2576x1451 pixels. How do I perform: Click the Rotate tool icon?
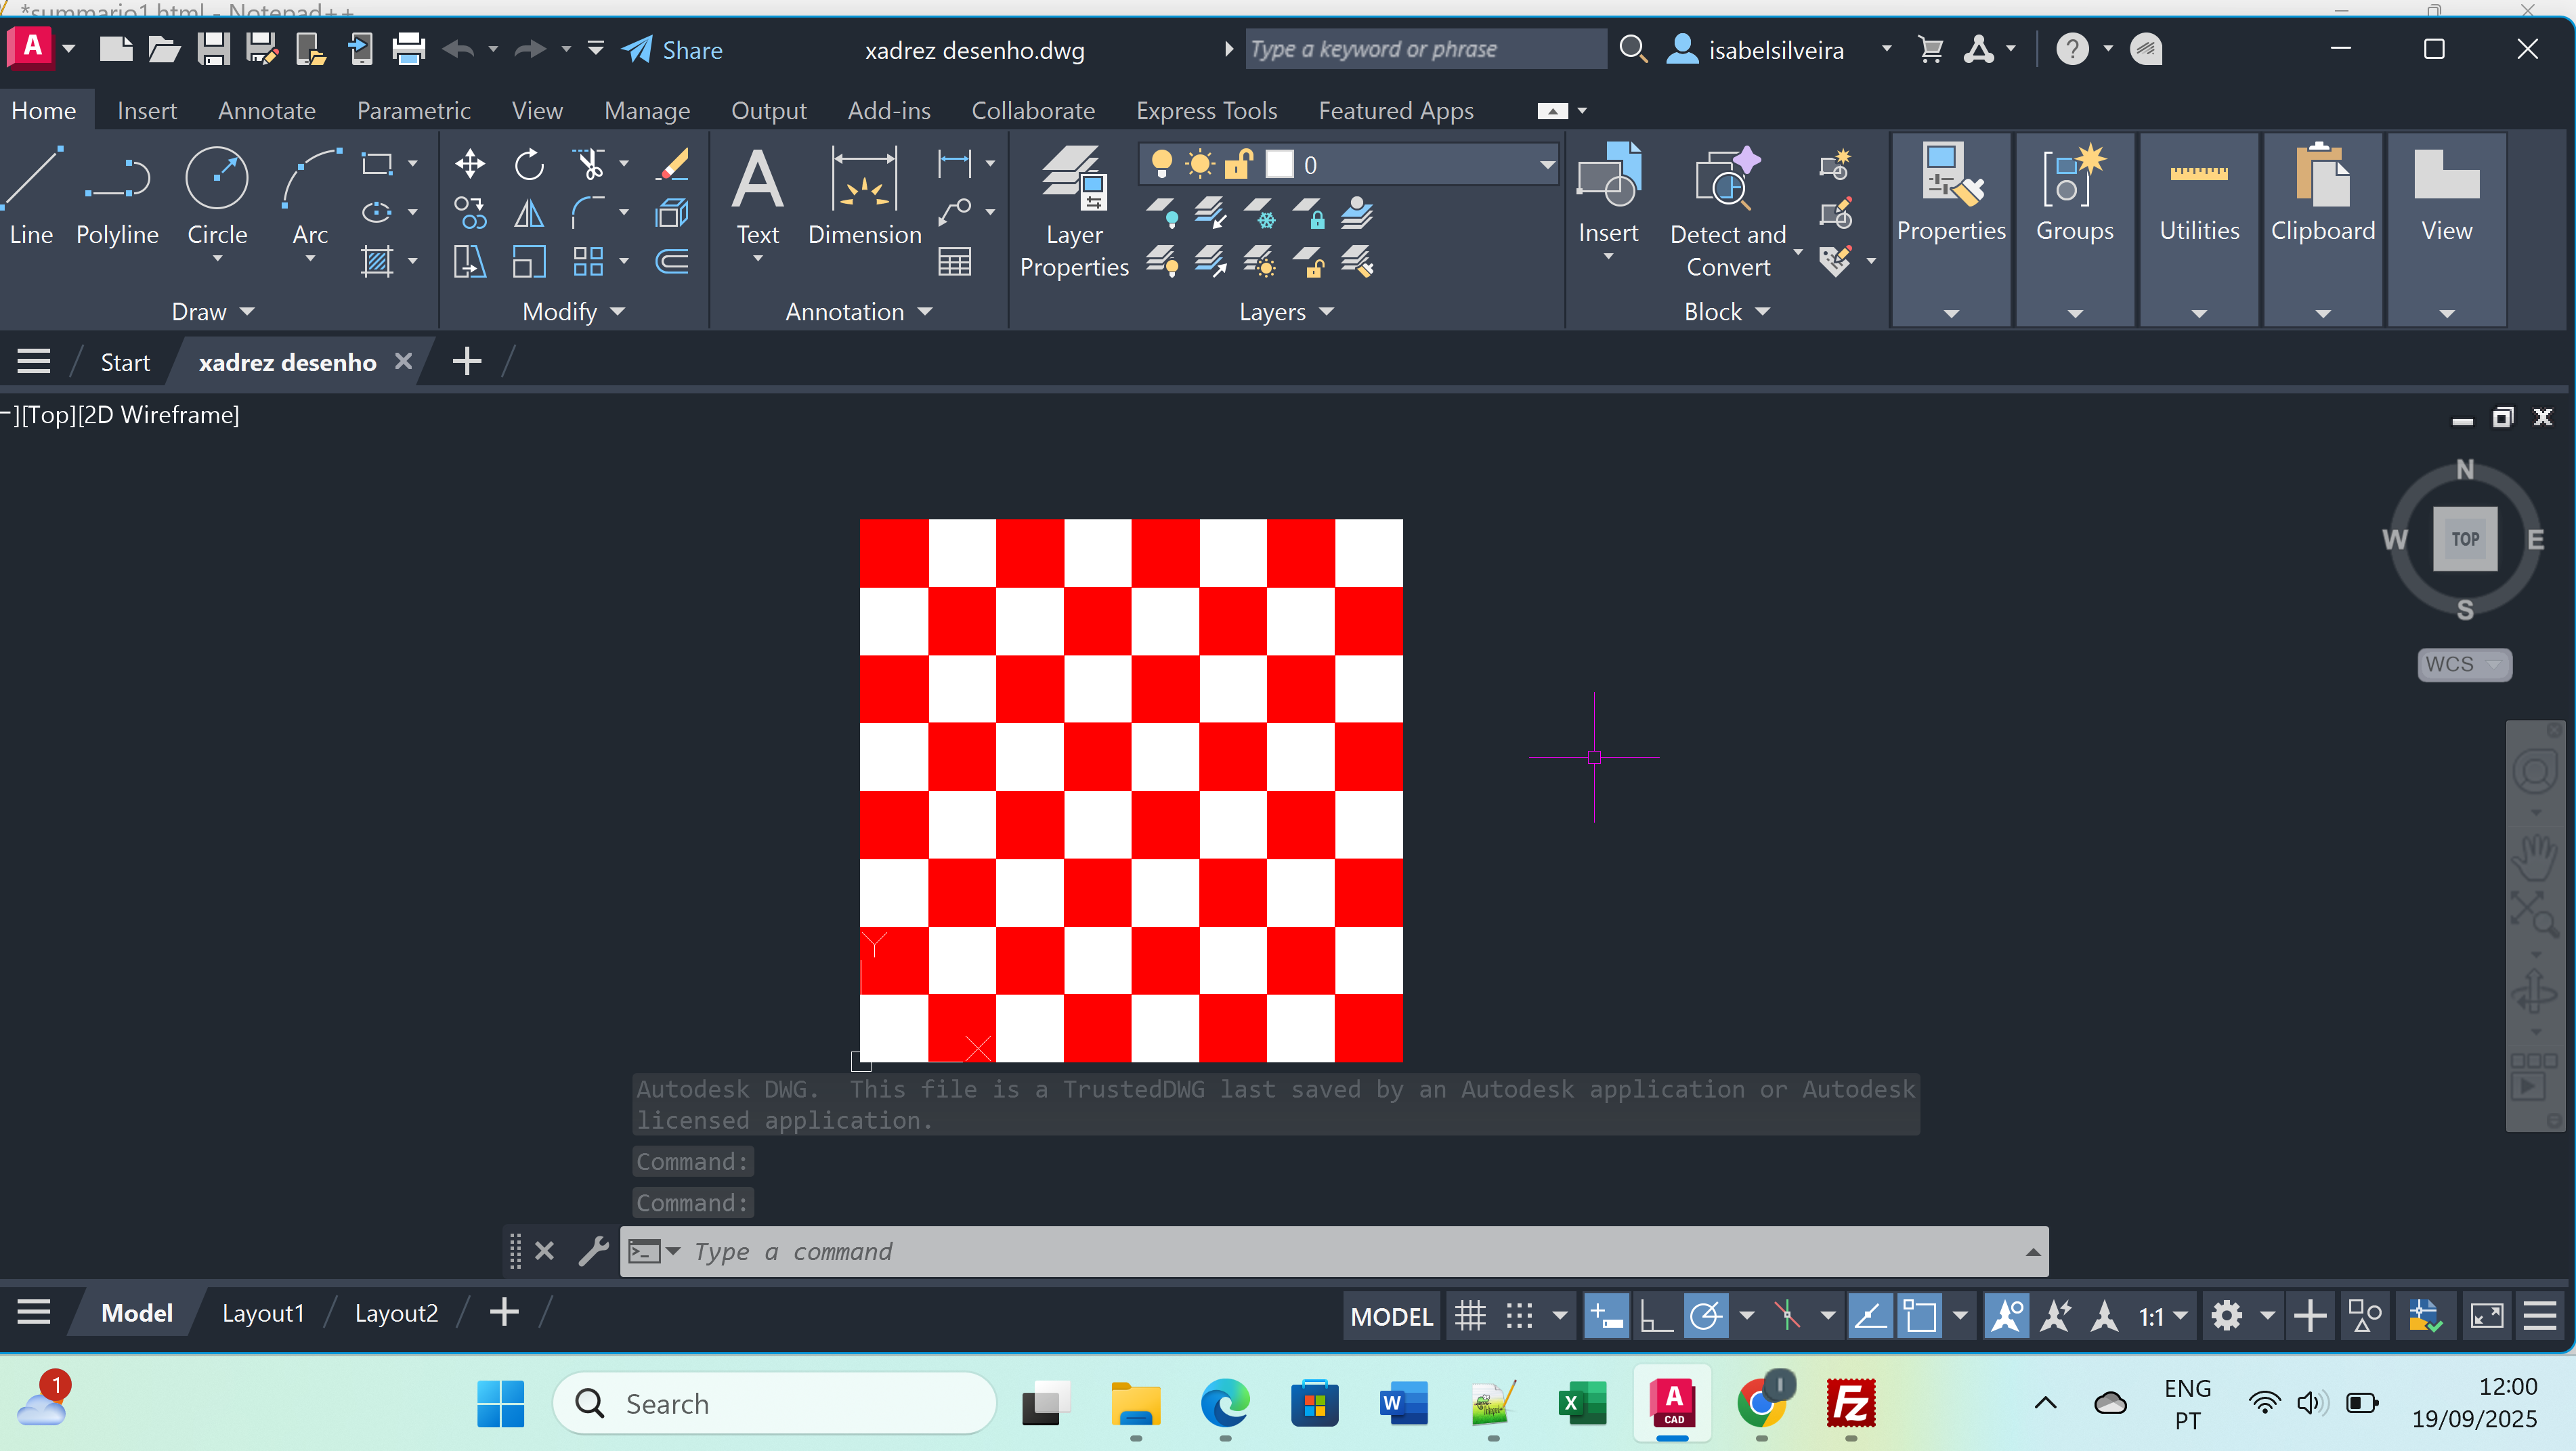tap(529, 164)
